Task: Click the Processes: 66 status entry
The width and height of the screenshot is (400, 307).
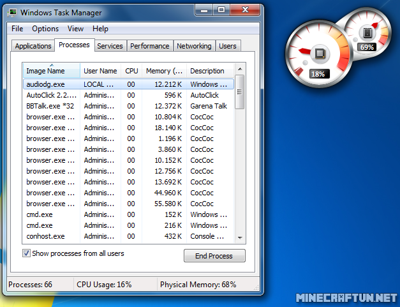Action: point(31,284)
